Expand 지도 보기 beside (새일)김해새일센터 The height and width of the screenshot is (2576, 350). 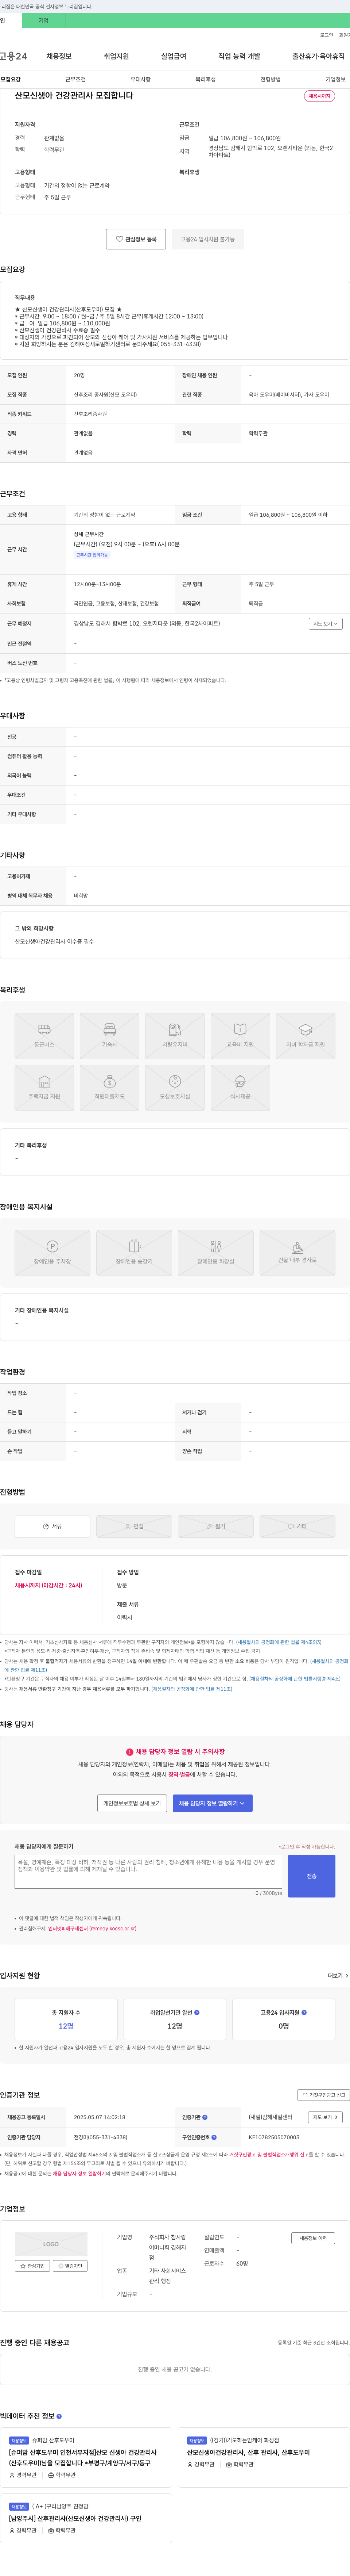click(x=326, y=2117)
